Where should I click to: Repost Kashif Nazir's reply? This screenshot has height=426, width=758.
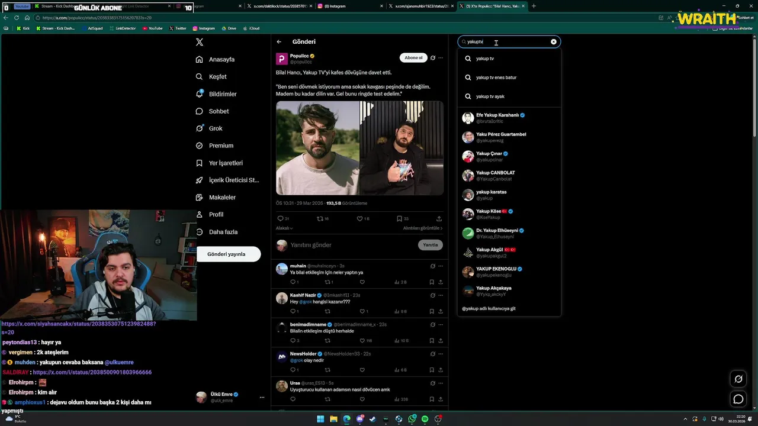[327, 311]
